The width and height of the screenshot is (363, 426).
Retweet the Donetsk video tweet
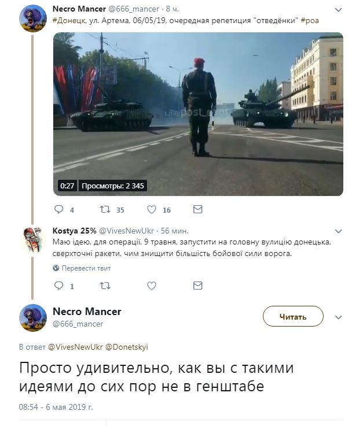tap(105, 209)
